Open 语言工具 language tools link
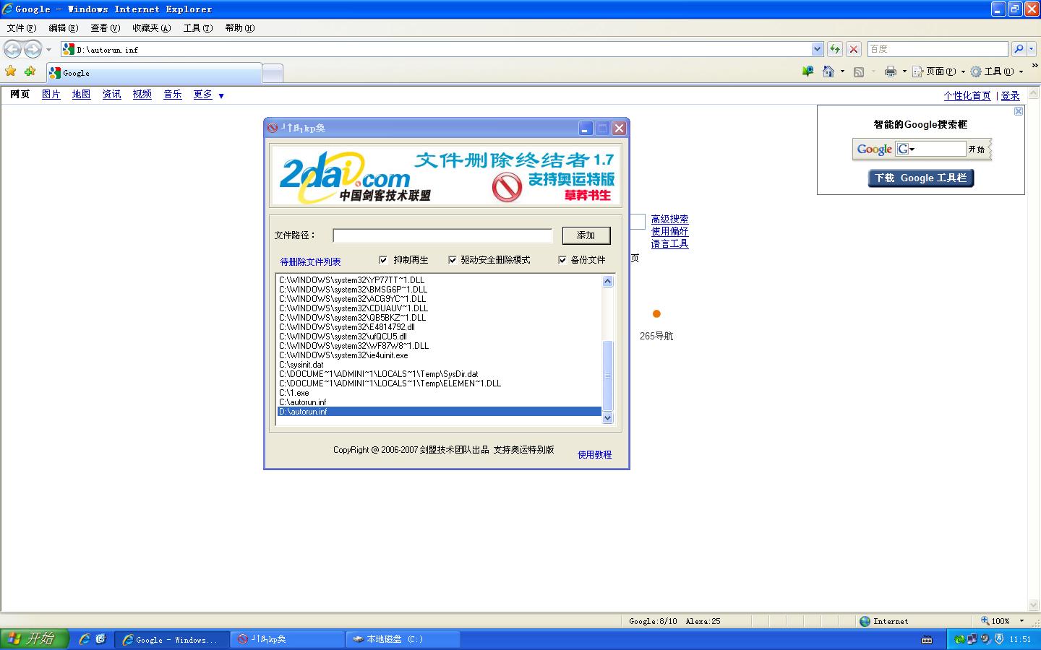Viewport: 1041px width, 650px height. pos(669,244)
